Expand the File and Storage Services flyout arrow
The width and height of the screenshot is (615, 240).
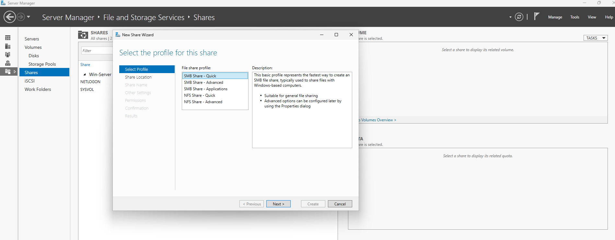pos(15,71)
